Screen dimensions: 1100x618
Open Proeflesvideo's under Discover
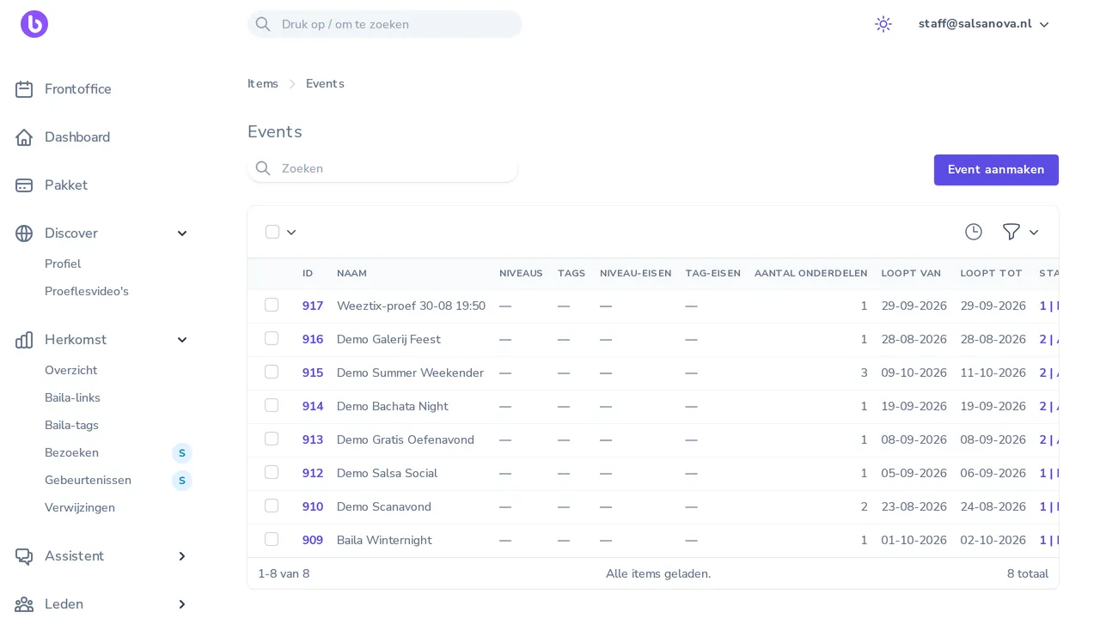pyautogui.click(x=87, y=292)
